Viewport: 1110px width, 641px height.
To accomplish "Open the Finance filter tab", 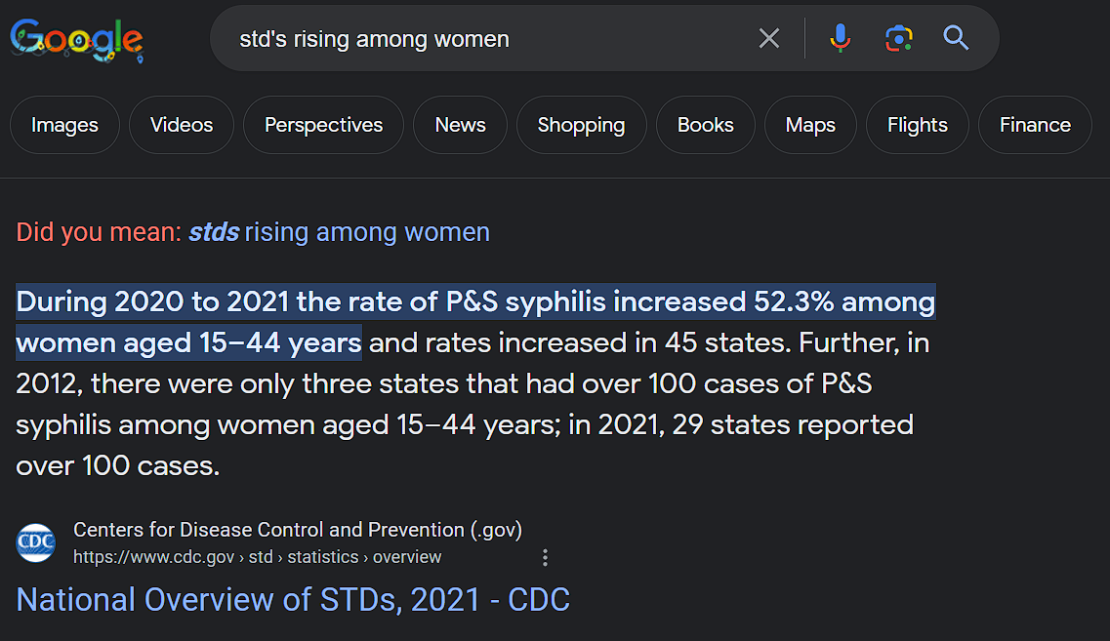I will (x=1035, y=125).
